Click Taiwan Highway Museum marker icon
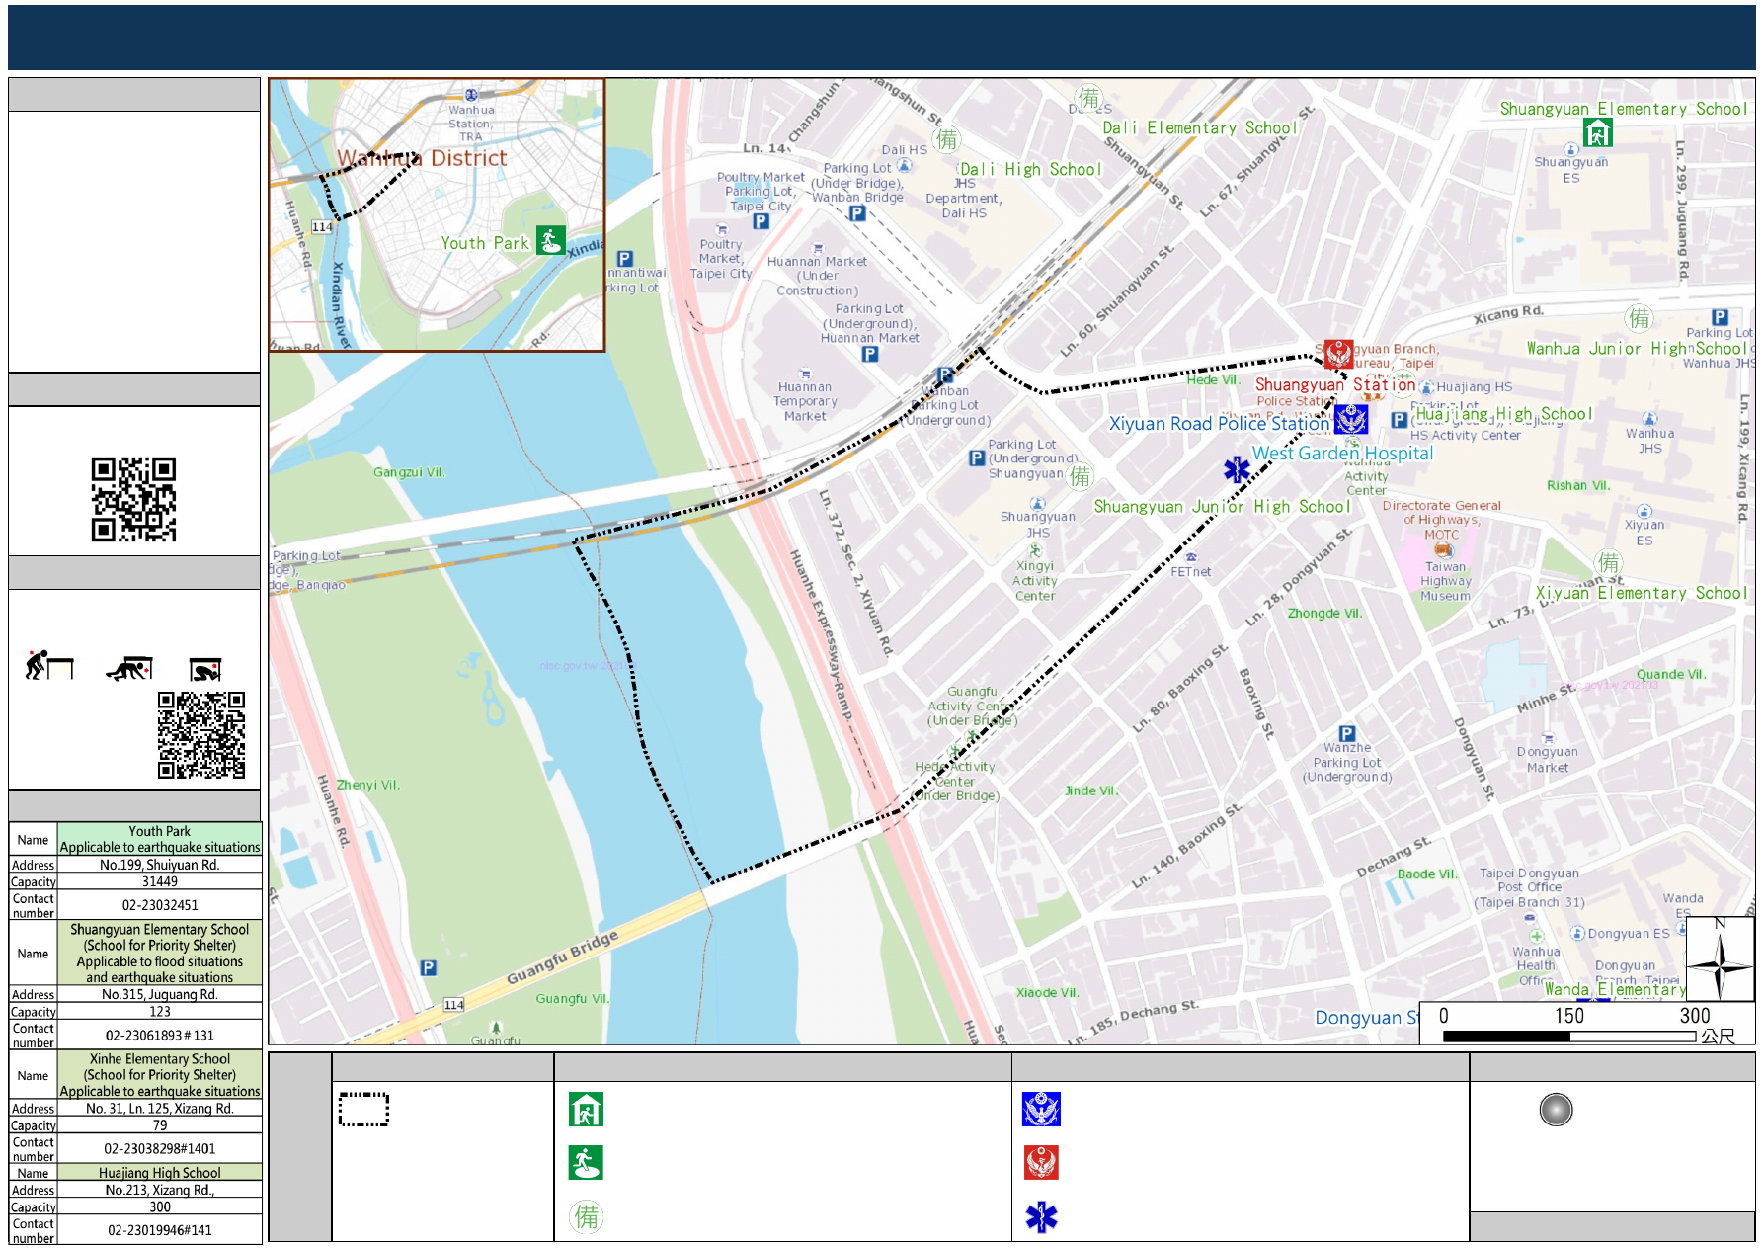1764x1248 pixels. tap(1444, 550)
